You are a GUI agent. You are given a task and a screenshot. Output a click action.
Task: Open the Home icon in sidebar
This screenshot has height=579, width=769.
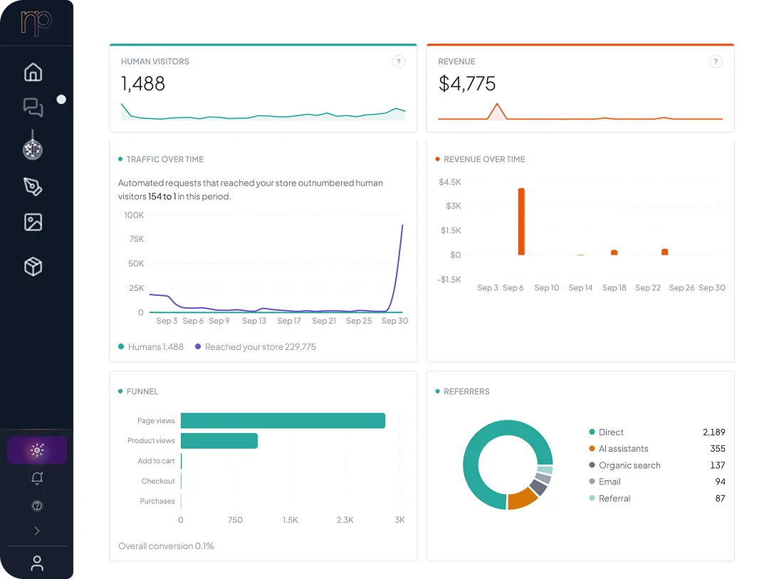[33, 72]
